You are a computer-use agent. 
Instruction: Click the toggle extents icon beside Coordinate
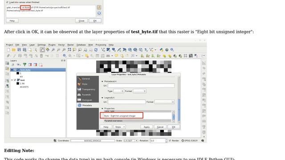coord(55,140)
